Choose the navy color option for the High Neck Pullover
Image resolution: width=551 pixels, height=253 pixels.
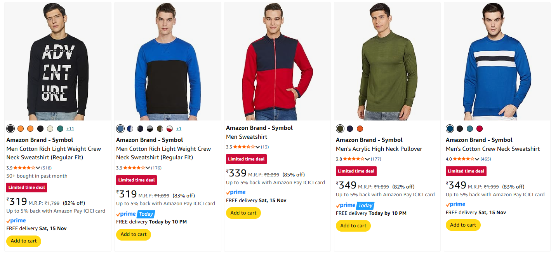click(350, 129)
